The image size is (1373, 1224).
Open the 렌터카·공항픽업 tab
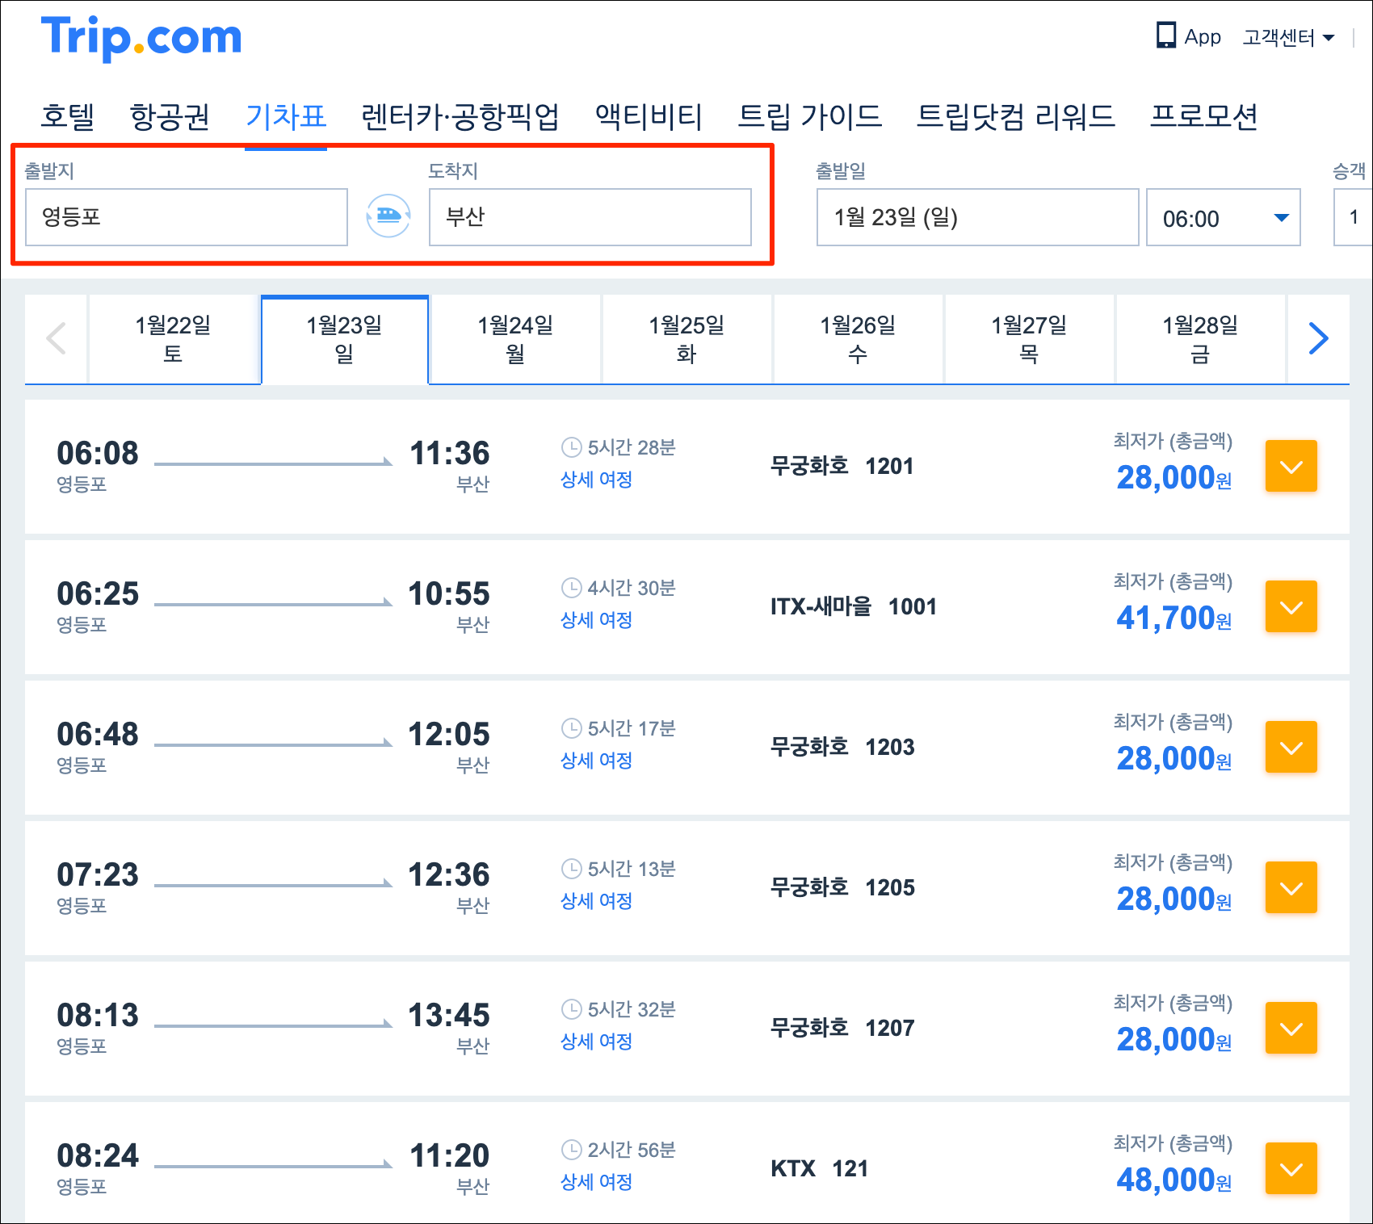[460, 116]
